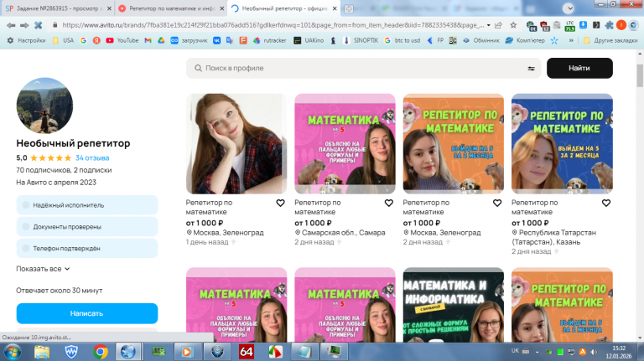This screenshot has width=644, height=361.
Task: Open the Математика и информатика listing image
Action: pyautogui.click(x=454, y=304)
